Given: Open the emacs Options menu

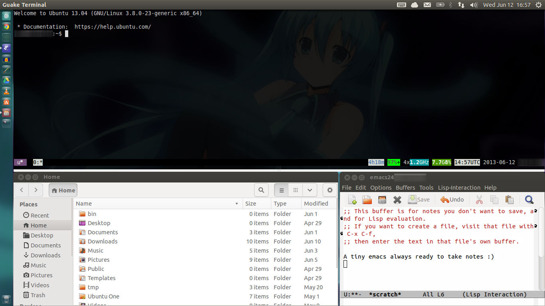Looking at the screenshot, I should [381, 188].
